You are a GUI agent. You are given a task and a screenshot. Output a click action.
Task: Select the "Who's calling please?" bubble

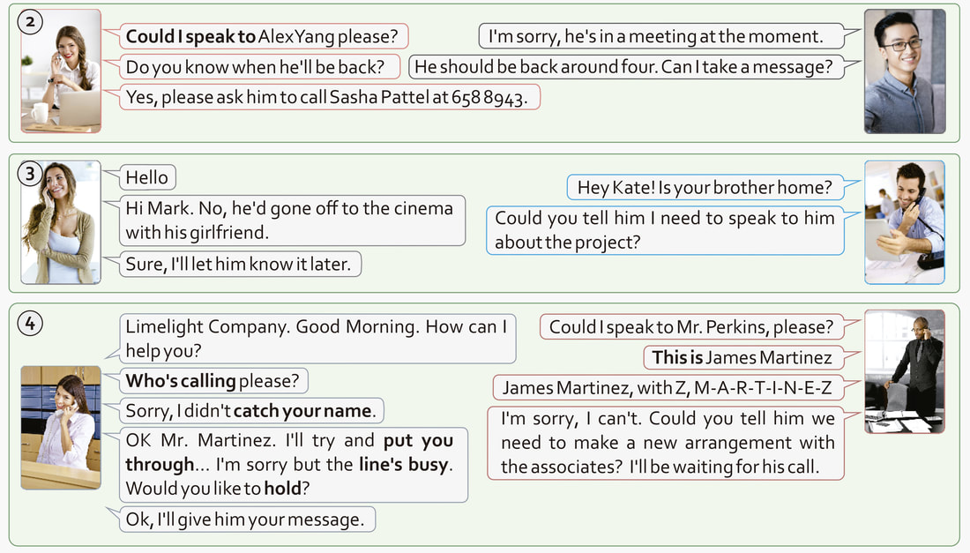pos(213,381)
